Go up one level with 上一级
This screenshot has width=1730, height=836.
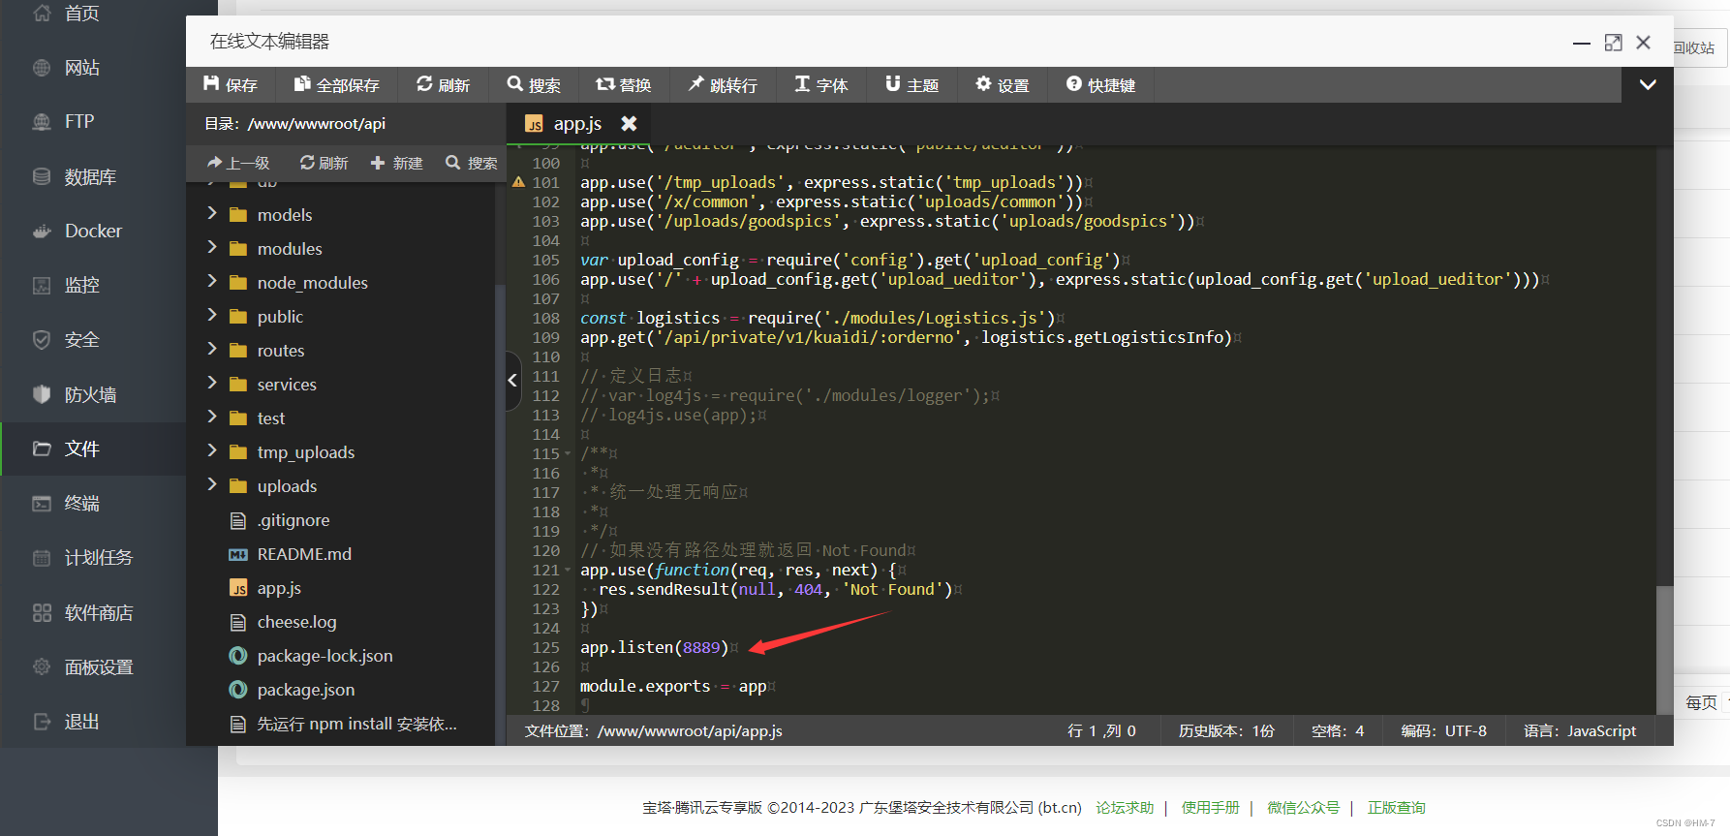coord(238,163)
